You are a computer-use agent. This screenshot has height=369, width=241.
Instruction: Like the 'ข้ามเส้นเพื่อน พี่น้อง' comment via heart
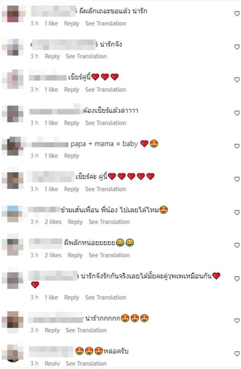click(x=237, y=213)
